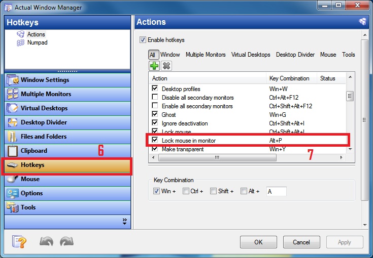Select Numpad in the Hotkeys tree
Image resolution: width=373 pixels, height=258 pixels.
[38, 42]
